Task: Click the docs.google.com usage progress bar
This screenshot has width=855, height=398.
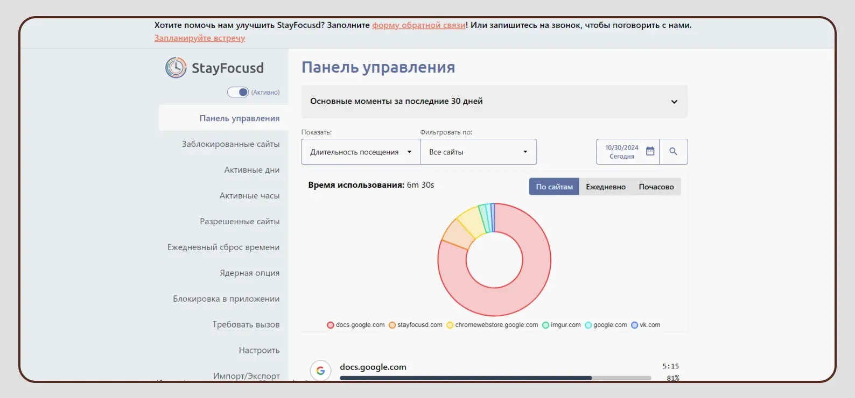Action: tap(495, 378)
